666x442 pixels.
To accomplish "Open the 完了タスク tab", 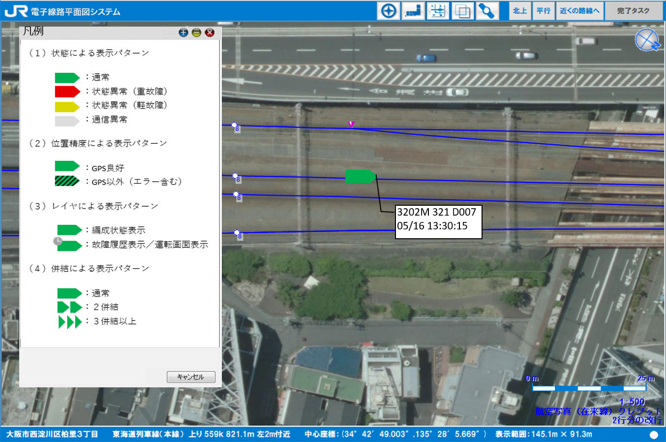I will (x=633, y=11).
